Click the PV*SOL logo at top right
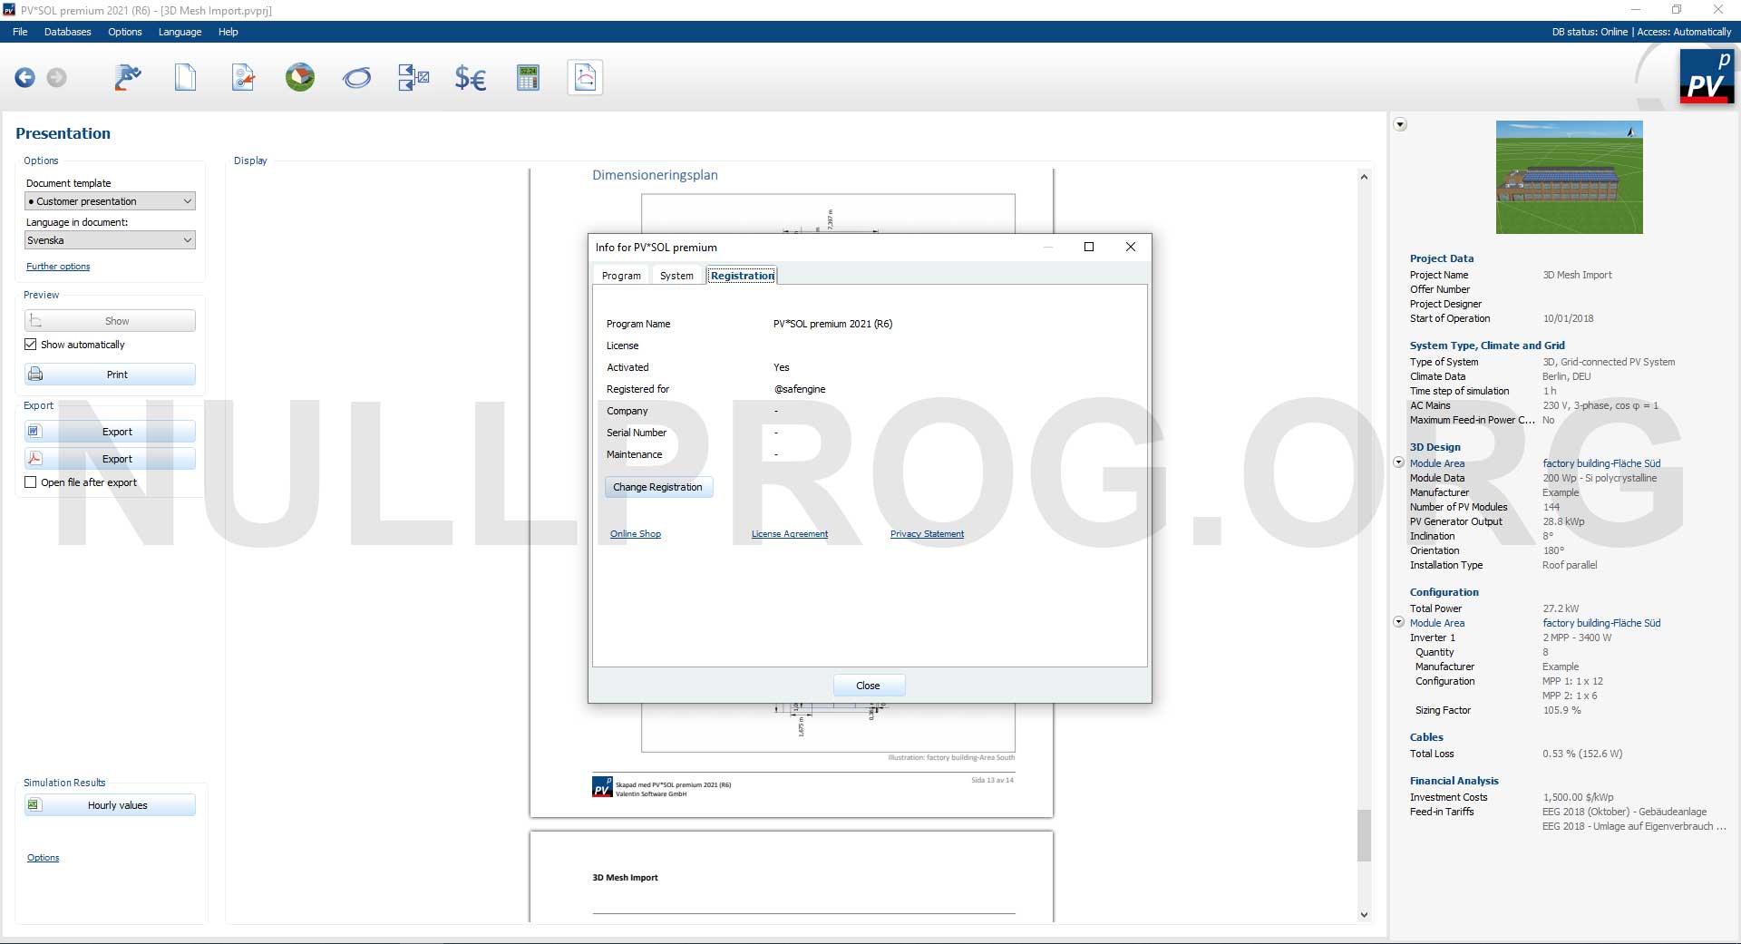1741x944 pixels. [1706, 76]
